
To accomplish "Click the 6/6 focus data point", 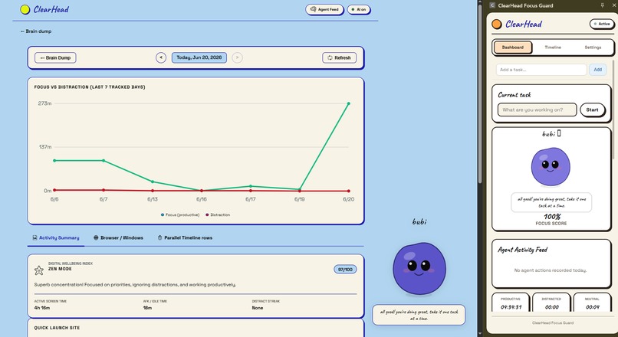I will pyautogui.click(x=54, y=161).
